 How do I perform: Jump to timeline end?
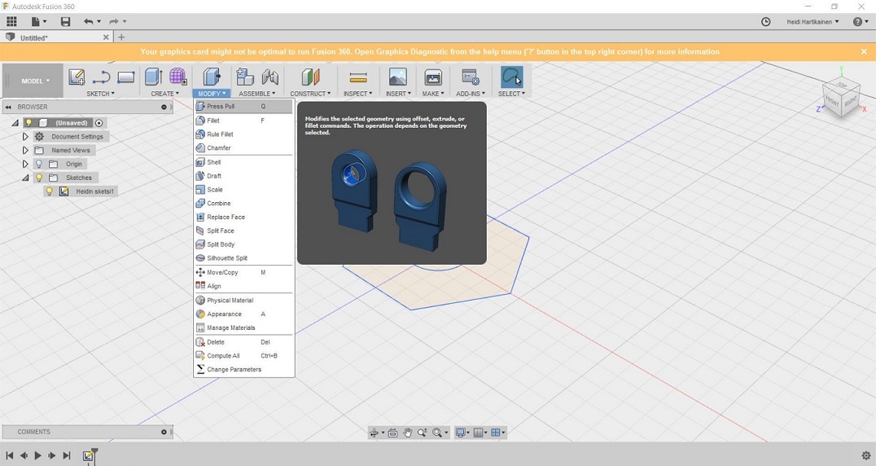[x=67, y=455]
